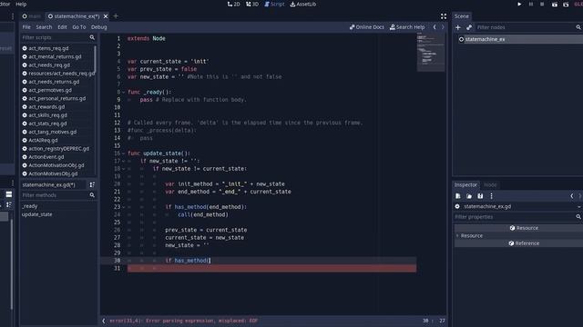Viewport: 583px width, 327px height.
Task: Play a custom scene
Action: (566, 4)
